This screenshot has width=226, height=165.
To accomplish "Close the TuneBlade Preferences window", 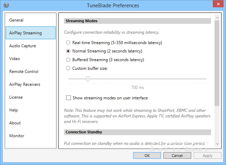I will 218,4.
